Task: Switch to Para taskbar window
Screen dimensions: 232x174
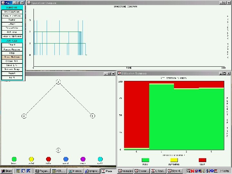Action: click(x=109, y=171)
